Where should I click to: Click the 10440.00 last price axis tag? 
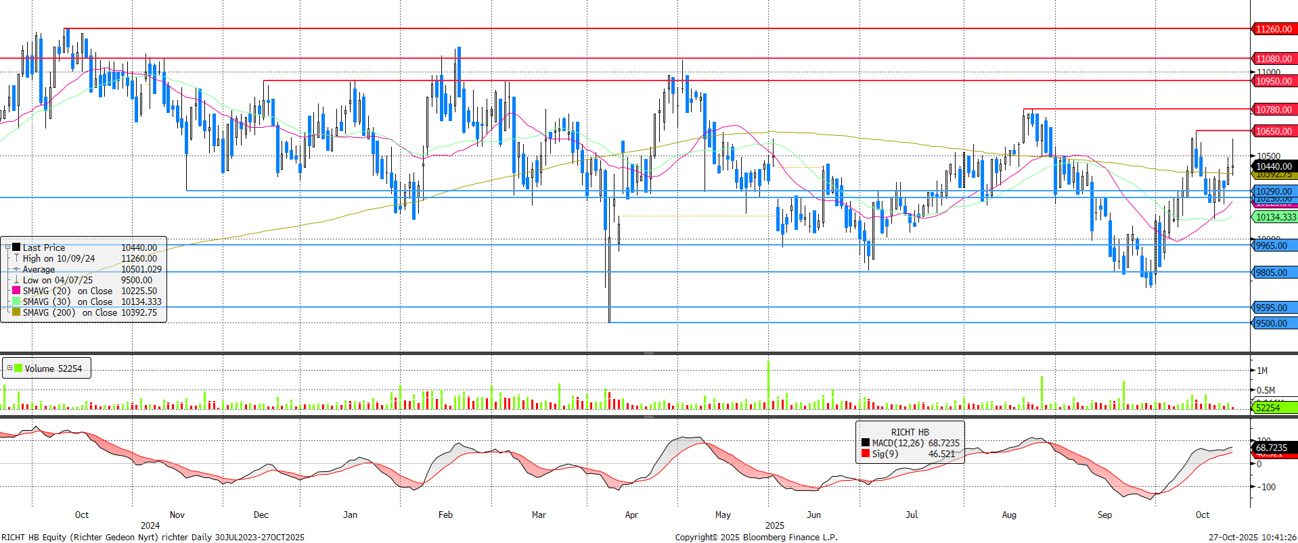coord(1274,166)
